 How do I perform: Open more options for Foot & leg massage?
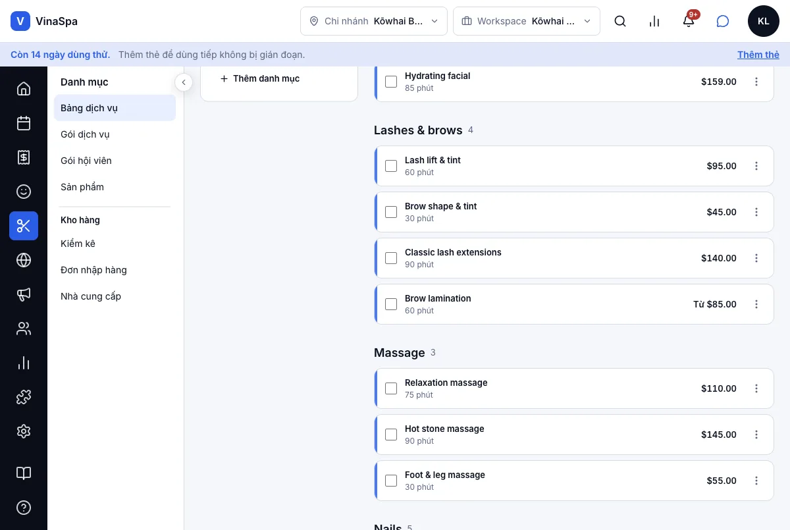coord(756,481)
